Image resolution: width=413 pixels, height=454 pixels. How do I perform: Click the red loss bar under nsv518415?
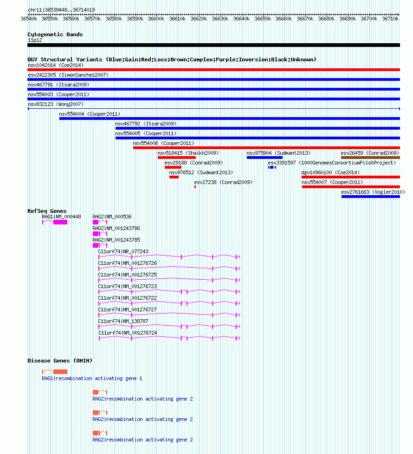click(177, 158)
